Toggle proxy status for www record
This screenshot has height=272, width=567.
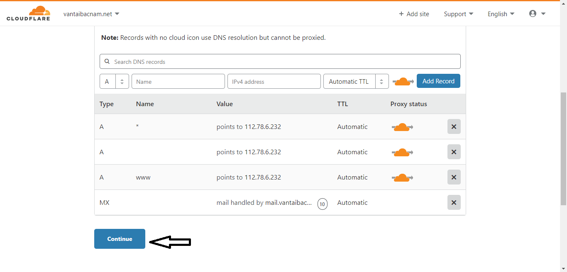[x=402, y=177]
